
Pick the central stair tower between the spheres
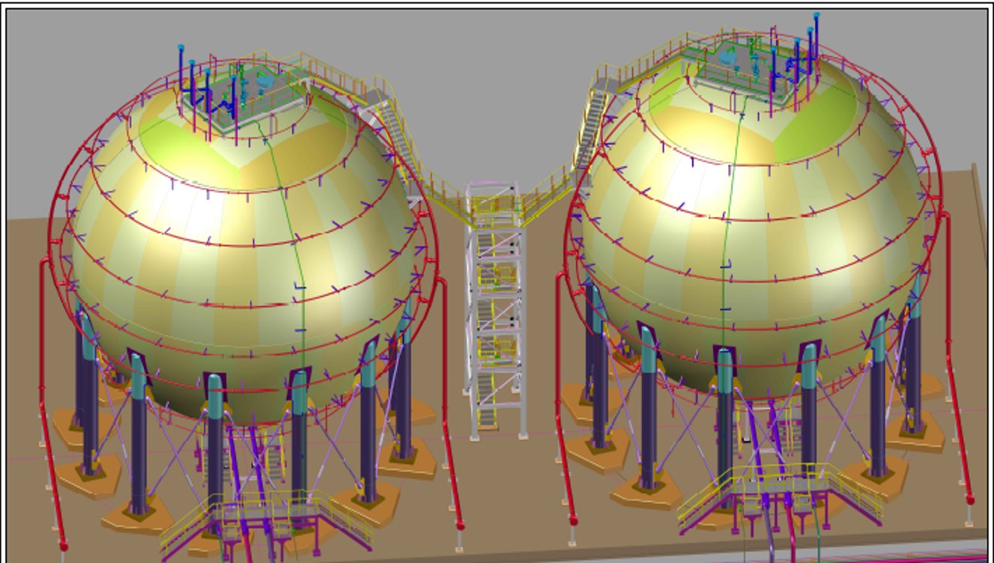click(x=495, y=308)
